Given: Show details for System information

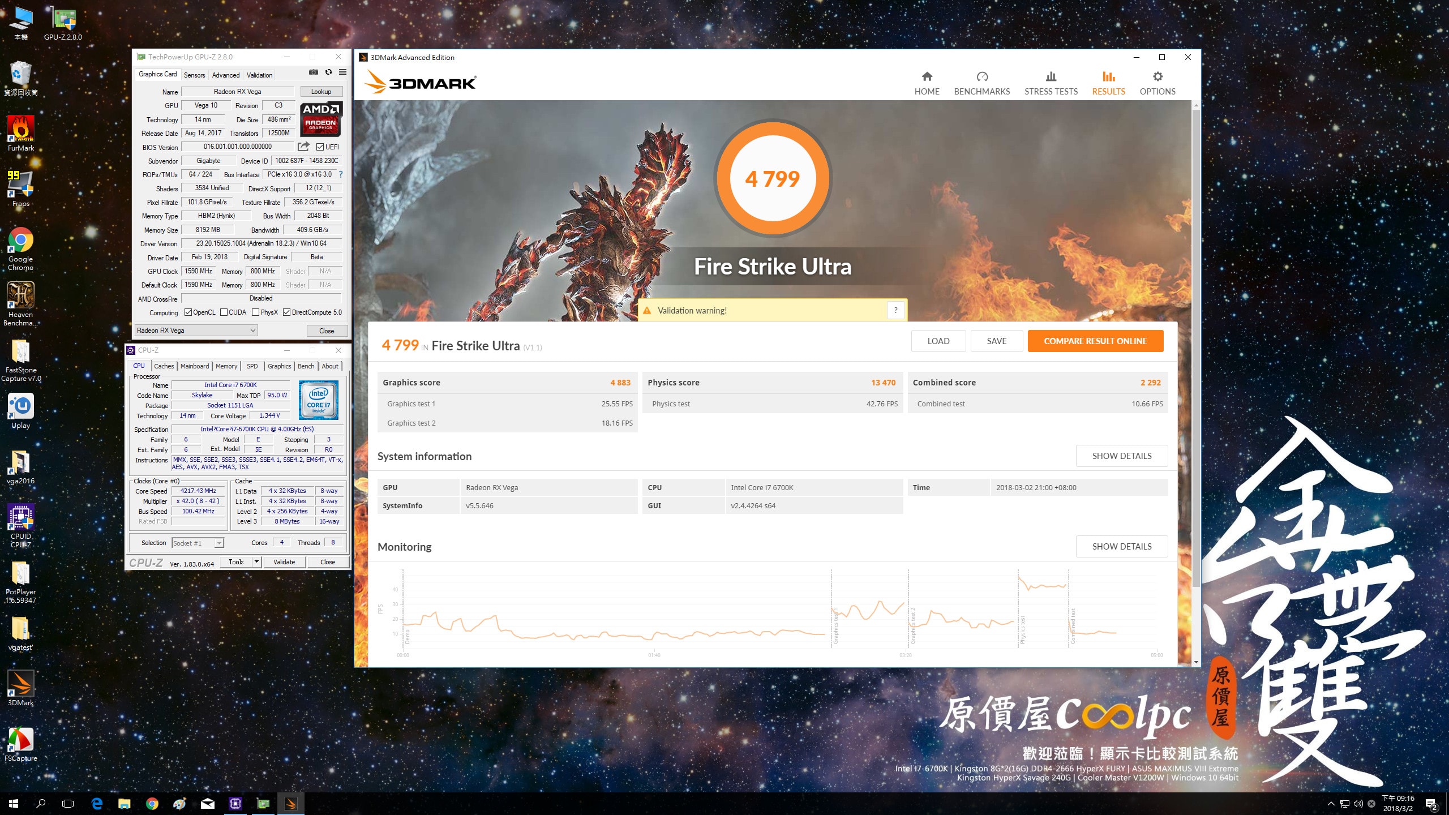Looking at the screenshot, I should pyautogui.click(x=1122, y=456).
